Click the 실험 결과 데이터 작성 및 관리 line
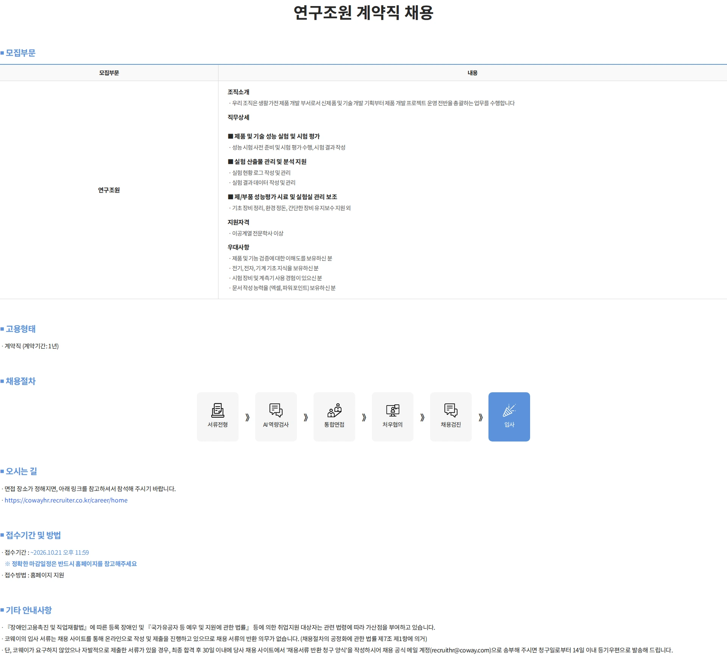Screen dimensions: 727x663 (262, 183)
